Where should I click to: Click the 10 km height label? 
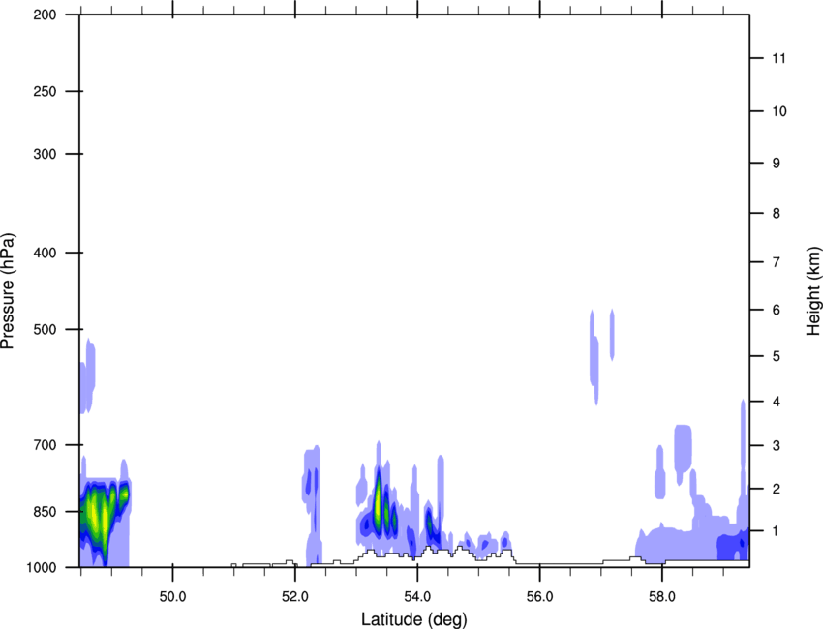pyautogui.click(x=778, y=111)
